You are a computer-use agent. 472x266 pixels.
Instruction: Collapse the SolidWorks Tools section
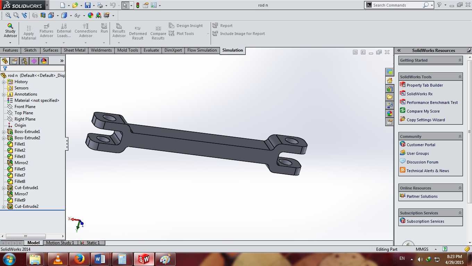460,77
